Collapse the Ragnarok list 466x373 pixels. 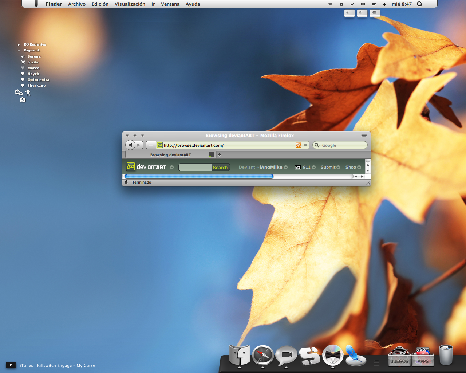(x=19, y=50)
